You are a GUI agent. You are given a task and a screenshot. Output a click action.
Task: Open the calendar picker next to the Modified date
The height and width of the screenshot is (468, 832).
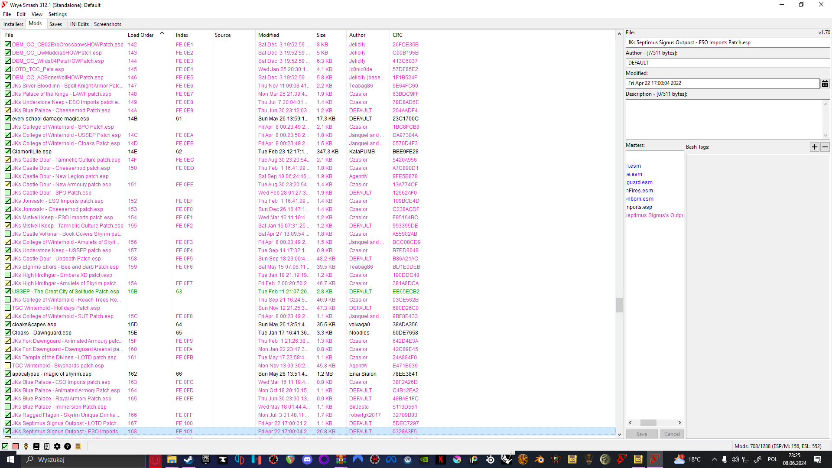825,83
